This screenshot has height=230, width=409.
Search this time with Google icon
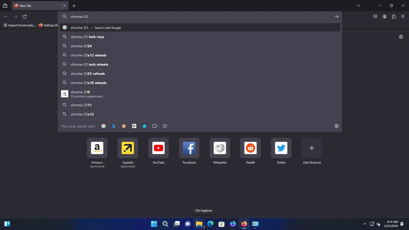[104, 126]
